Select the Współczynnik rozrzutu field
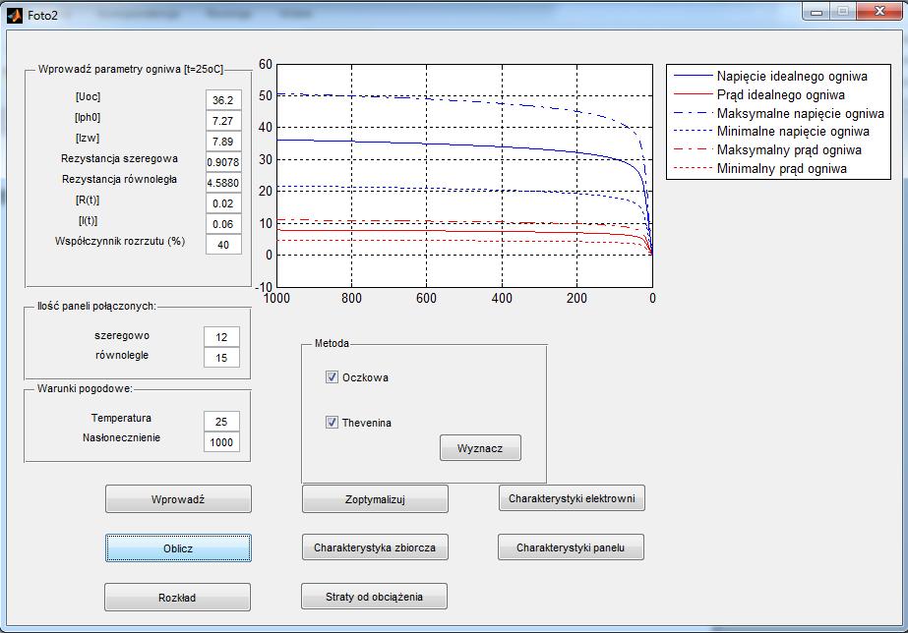 [x=223, y=244]
